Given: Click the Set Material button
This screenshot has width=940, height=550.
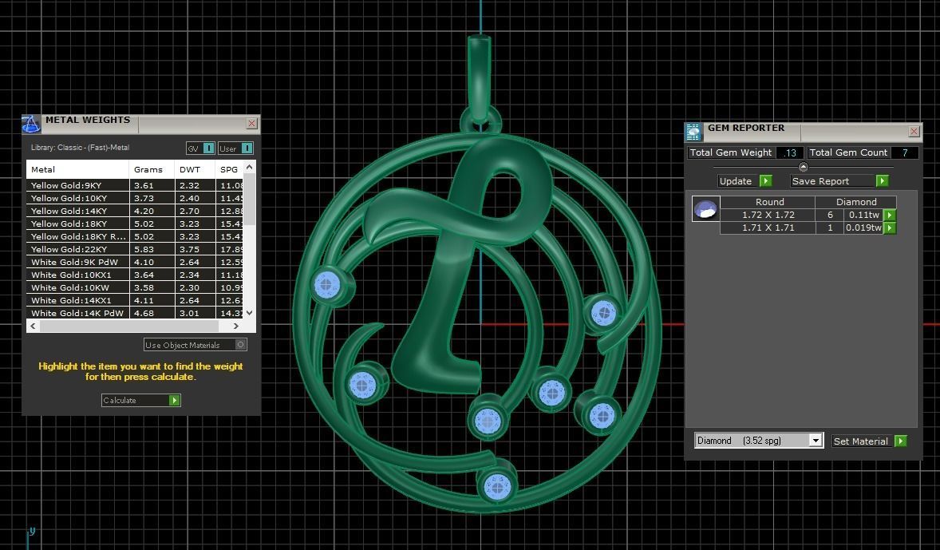Looking at the screenshot, I should [869, 441].
